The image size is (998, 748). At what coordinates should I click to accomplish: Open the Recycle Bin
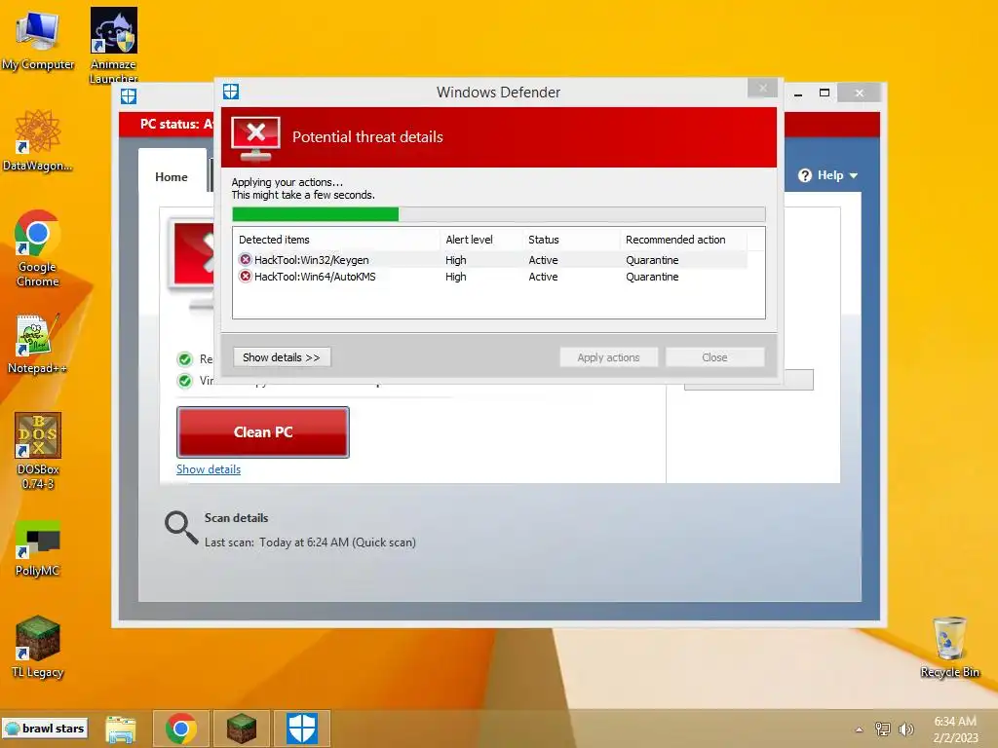click(949, 647)
